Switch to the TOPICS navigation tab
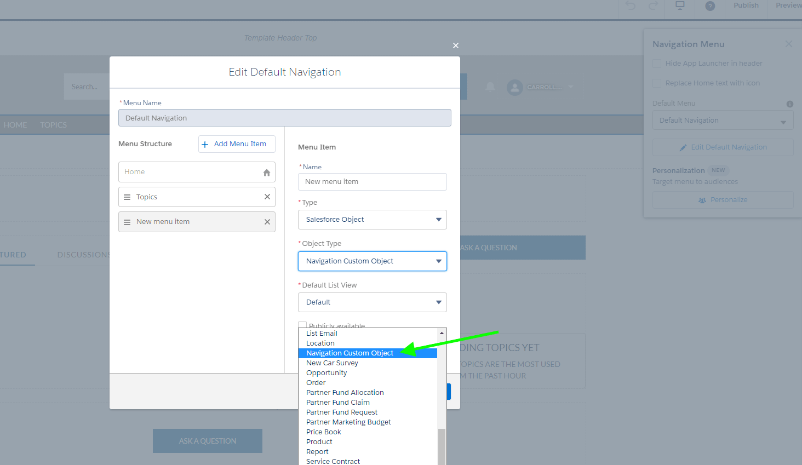Image resolution: width=802 pixels, height=465 pixels. pos(53,125)
